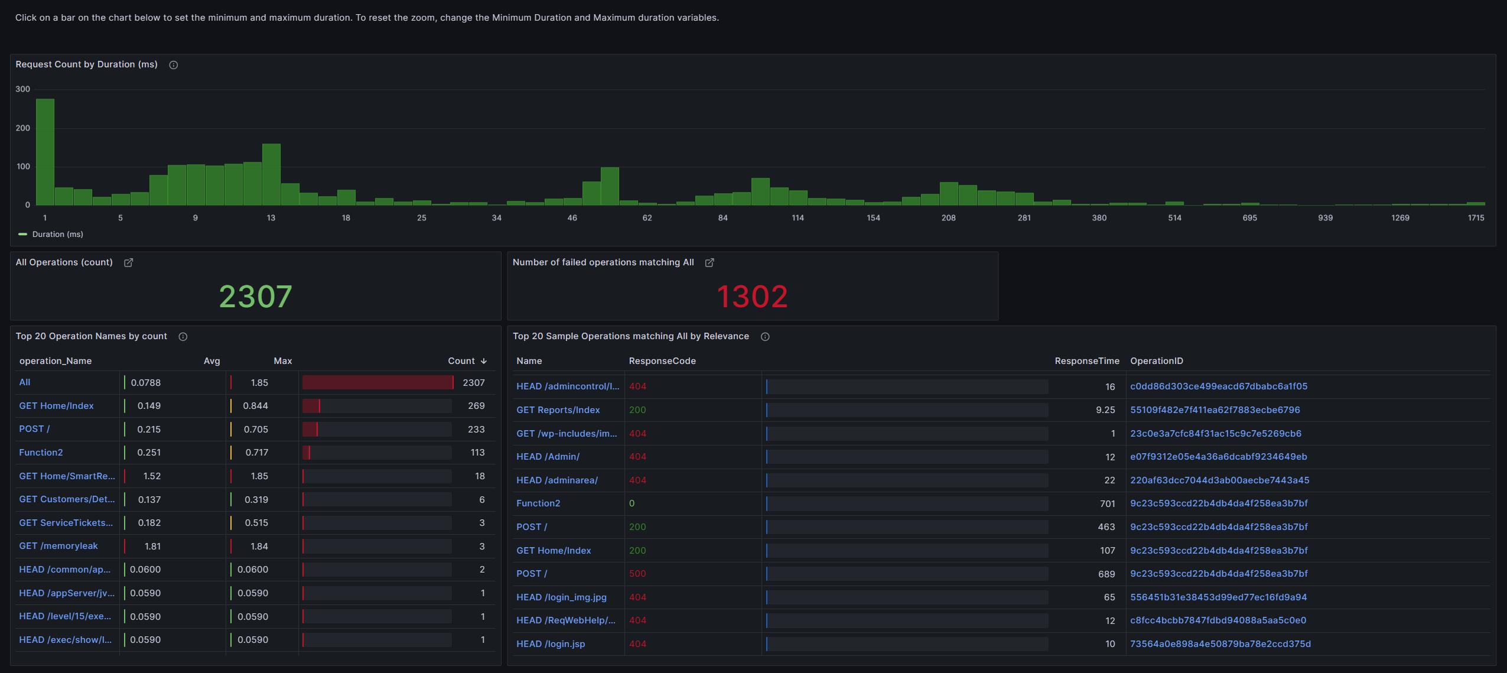Viewport: 1507px width, 673px height.
Task: Click the Avg column header
Action: [x=211, y=361]
